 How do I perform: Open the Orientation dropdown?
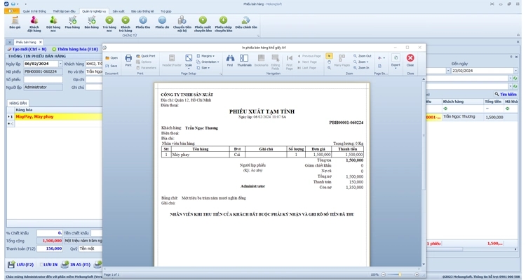tap(208, 62)
